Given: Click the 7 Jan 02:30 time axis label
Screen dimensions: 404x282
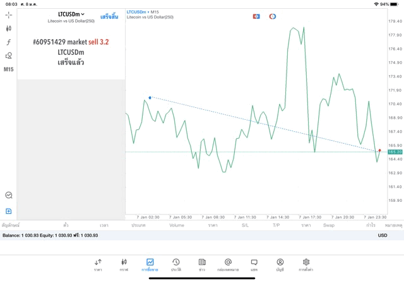Looking at the screenshot, I should pyautogui.click(x=148, y=217).
